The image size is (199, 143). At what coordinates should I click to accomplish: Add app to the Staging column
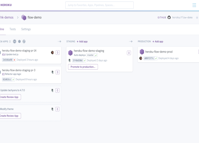click(x=82, y=41)
